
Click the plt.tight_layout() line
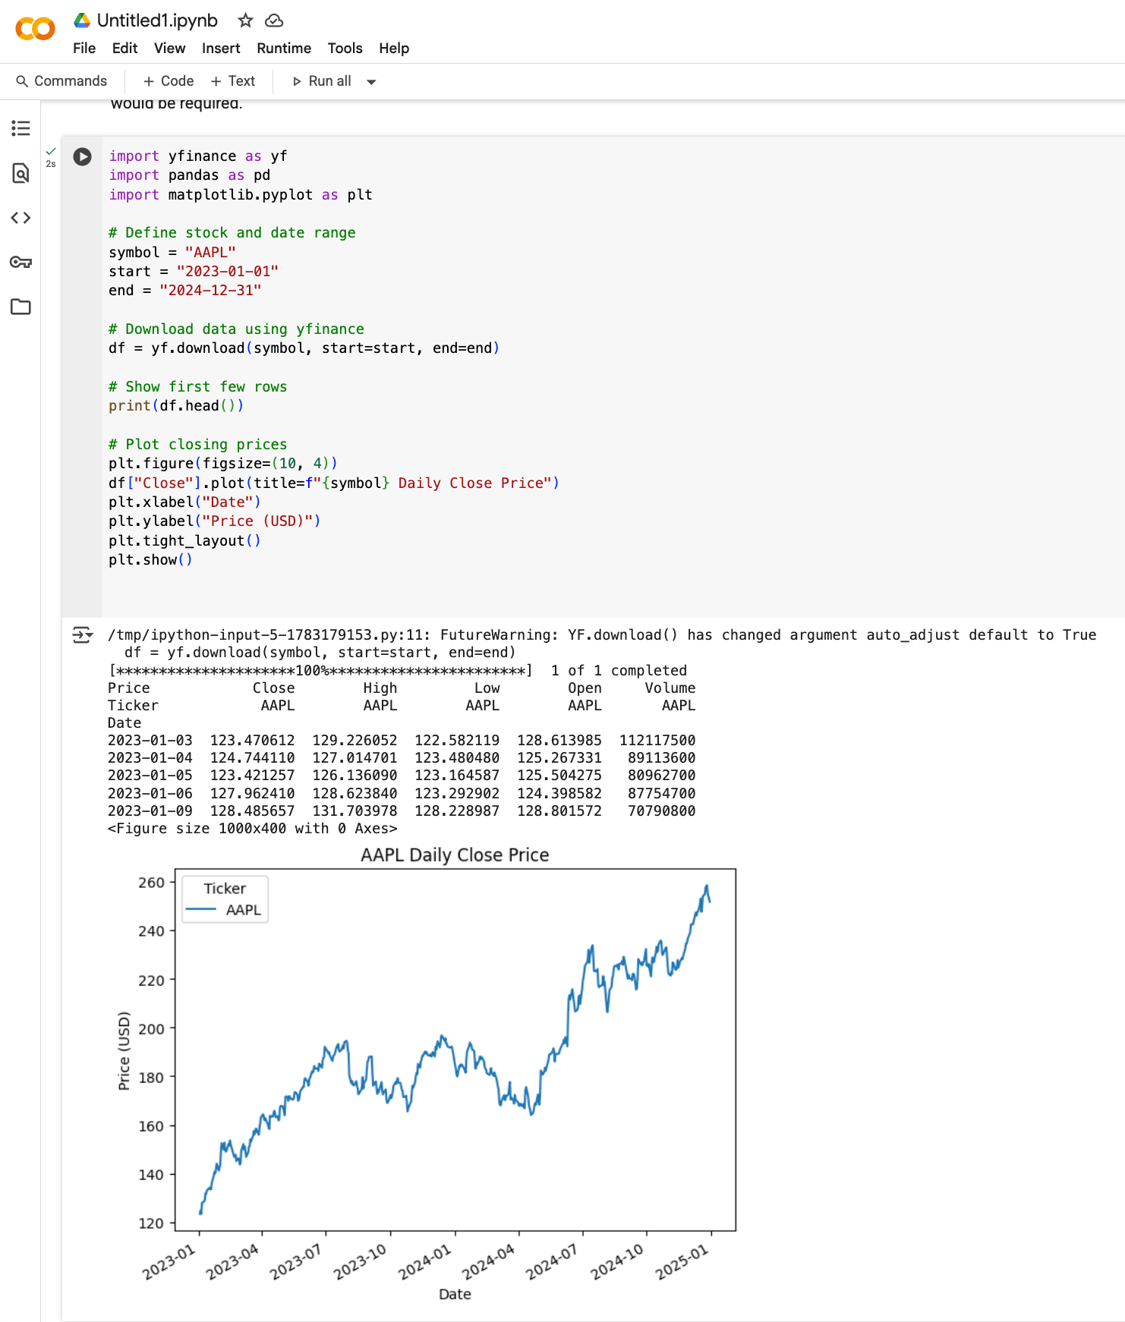pos(184,540)
